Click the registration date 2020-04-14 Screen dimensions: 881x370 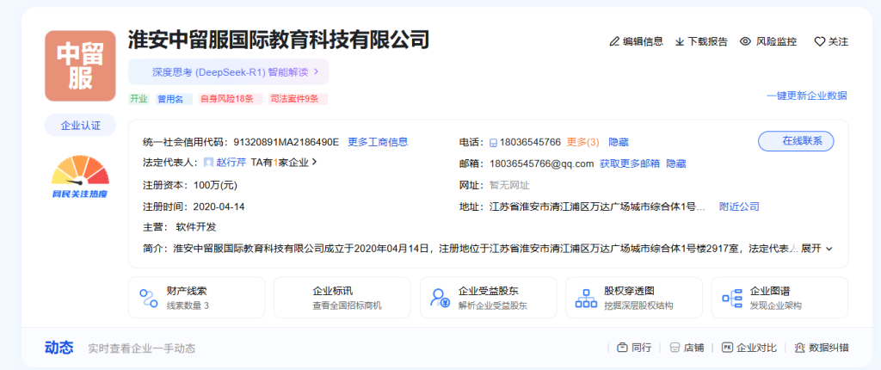[219, 207]
